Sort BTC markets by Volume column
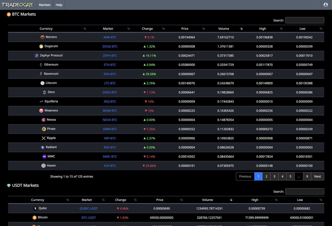 point(242,29)
